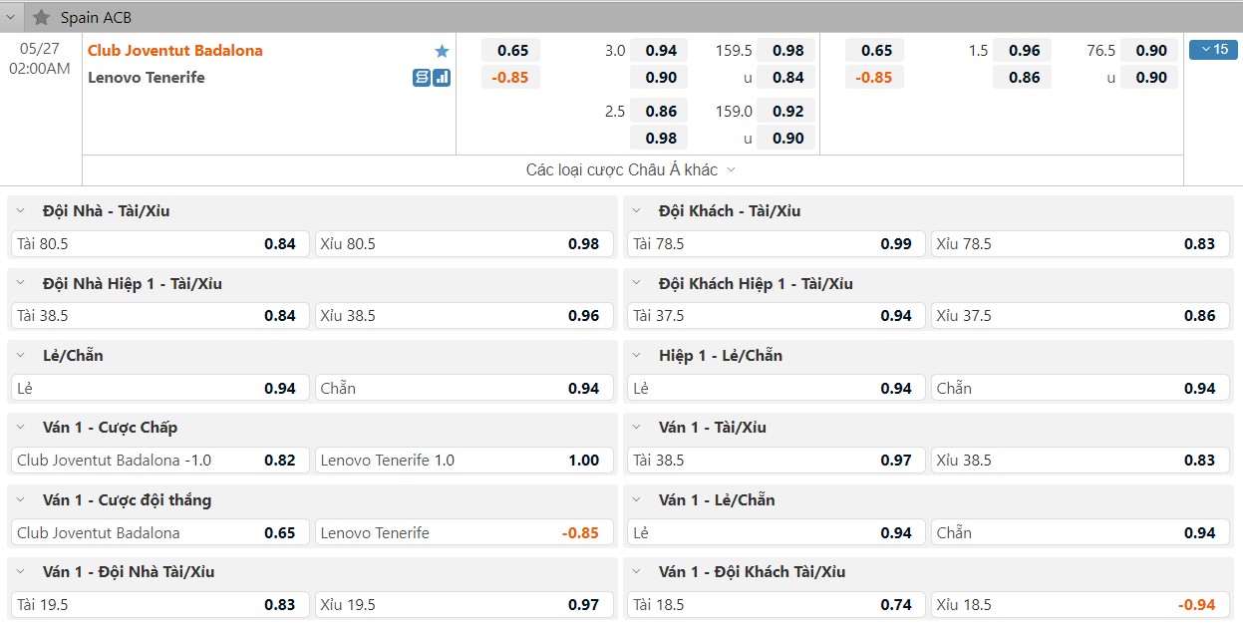Select Tài 80.5 odds 0.84
Screen dimensions: 1243x628
(159, 243)
